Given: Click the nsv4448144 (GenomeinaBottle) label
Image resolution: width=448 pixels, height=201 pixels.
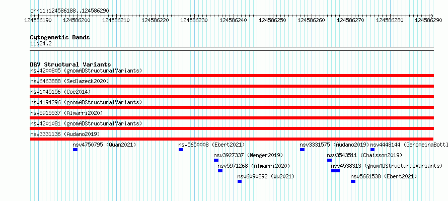Looking at the screenshot, I should coord(409,145).
